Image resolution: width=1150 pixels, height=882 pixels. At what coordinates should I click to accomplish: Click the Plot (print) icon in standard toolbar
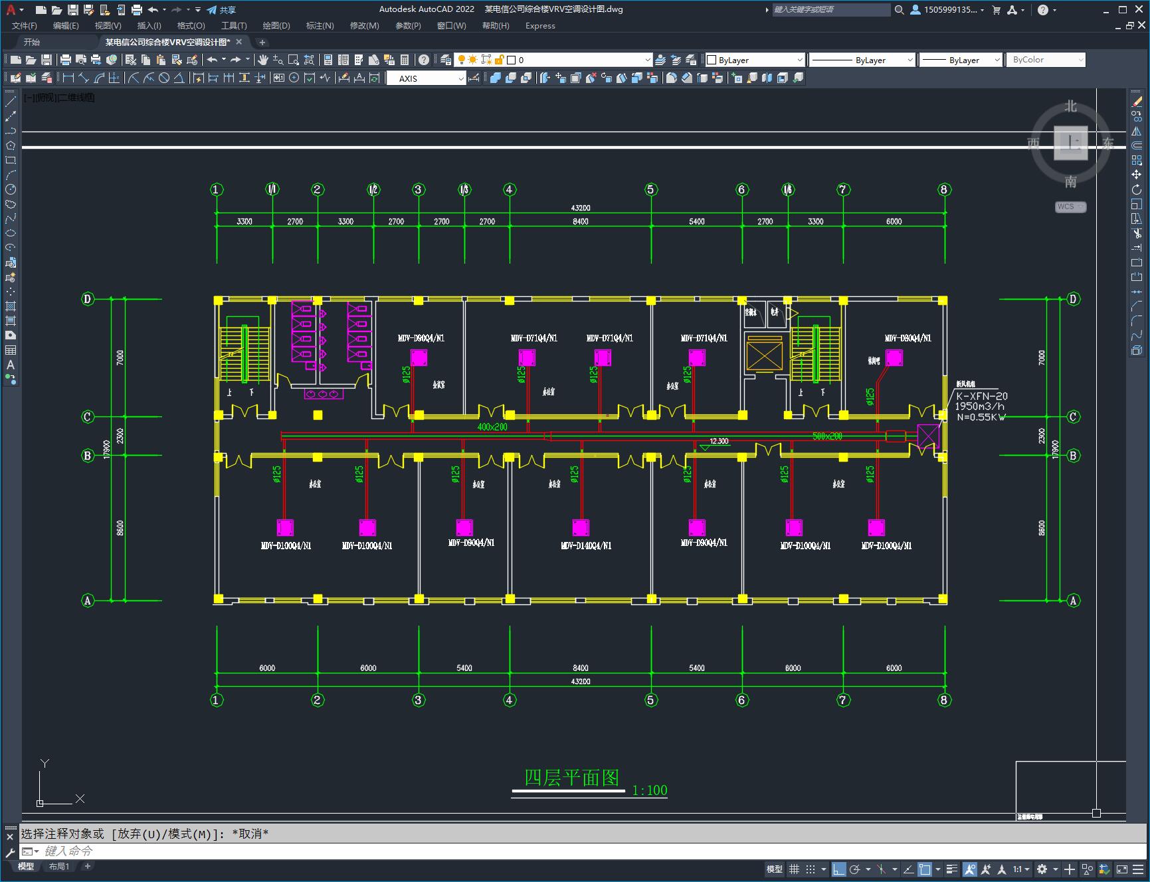point(66,60)
